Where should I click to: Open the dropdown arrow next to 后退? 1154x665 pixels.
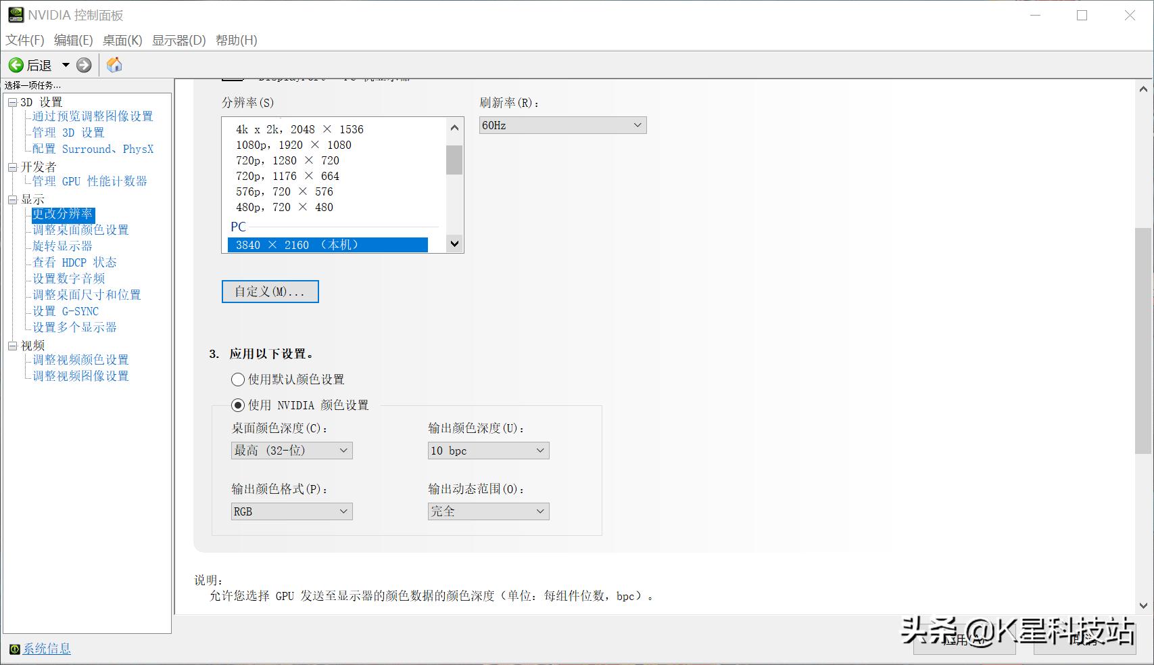click(65, 65)
